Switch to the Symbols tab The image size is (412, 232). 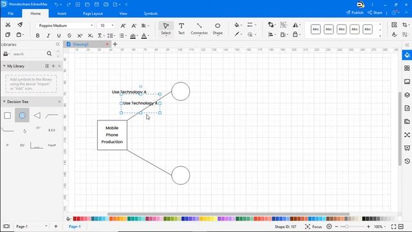tap(151, 14)
